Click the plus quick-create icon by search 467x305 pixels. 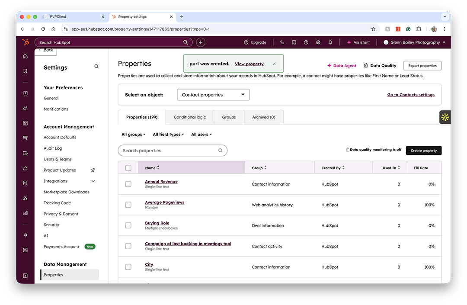(201, 42)
